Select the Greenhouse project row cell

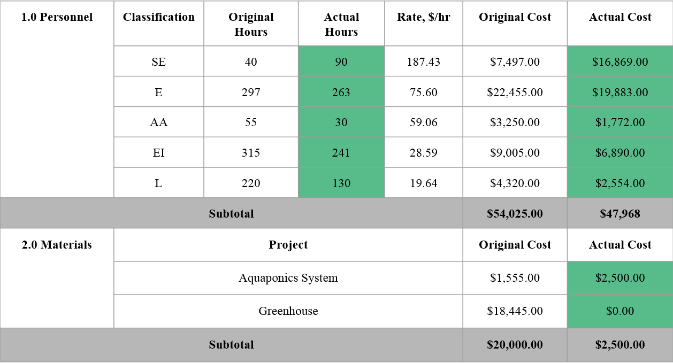(x=288, y=311)
